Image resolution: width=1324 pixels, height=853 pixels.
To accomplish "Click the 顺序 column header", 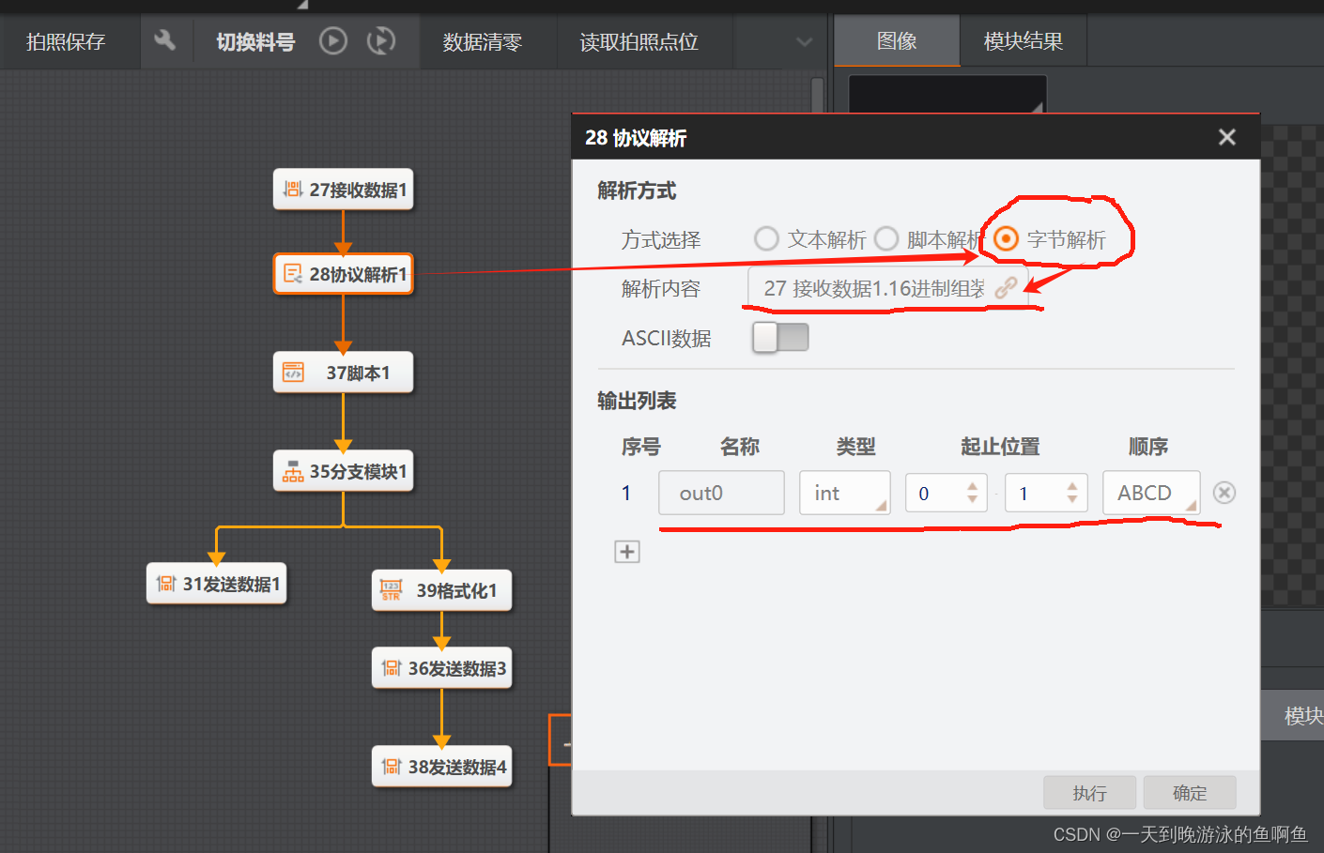I will (1147, 447).
